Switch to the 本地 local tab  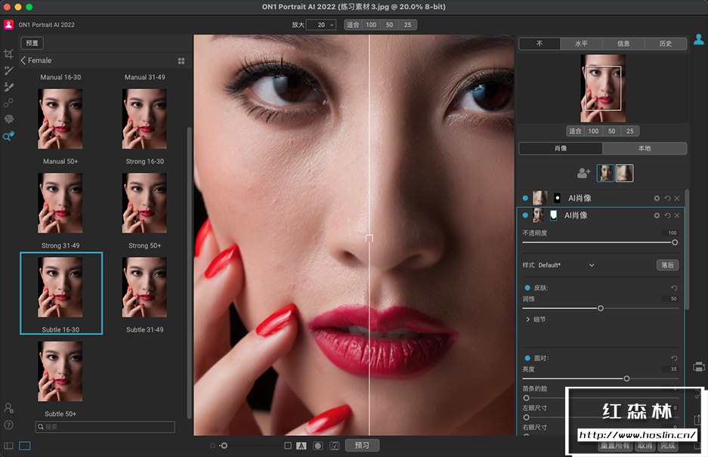click(x=645, y=149)
